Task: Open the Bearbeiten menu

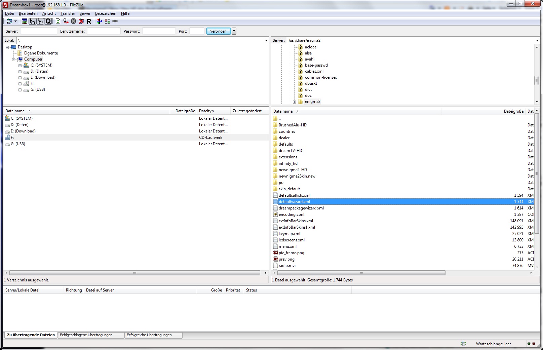Action: pos(28,13)
